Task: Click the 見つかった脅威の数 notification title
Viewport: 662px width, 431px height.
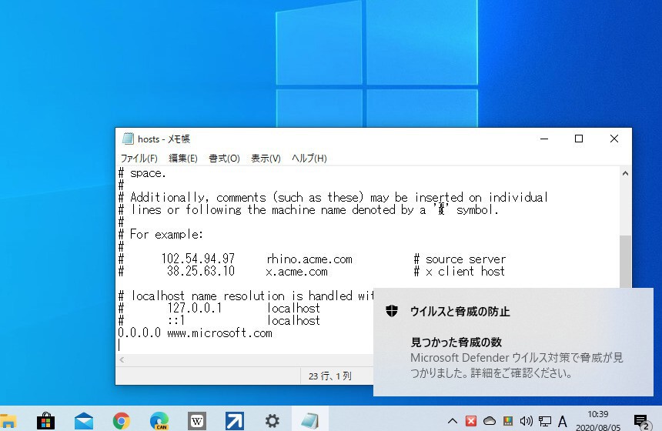Action: click(456, 342)
